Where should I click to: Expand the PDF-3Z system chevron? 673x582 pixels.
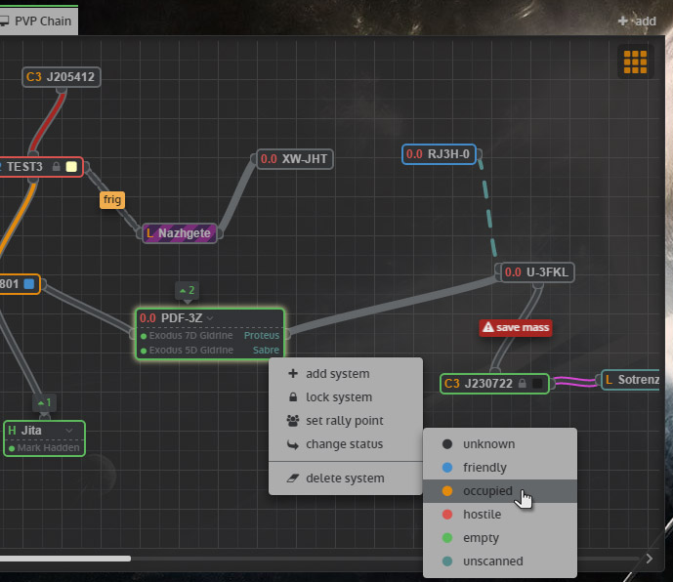click(x=210, y=318)
